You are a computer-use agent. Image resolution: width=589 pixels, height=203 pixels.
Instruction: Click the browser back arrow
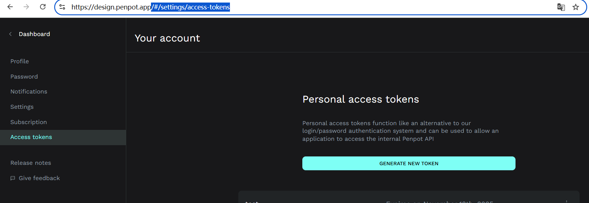click(x=10, y=7)
